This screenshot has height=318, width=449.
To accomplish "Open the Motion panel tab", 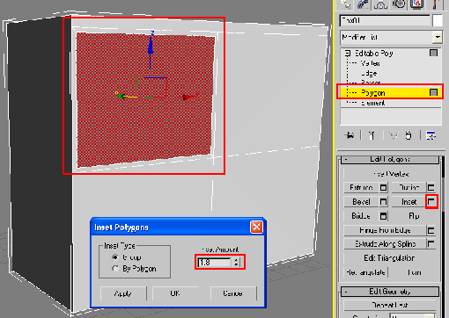I will 399,4.
